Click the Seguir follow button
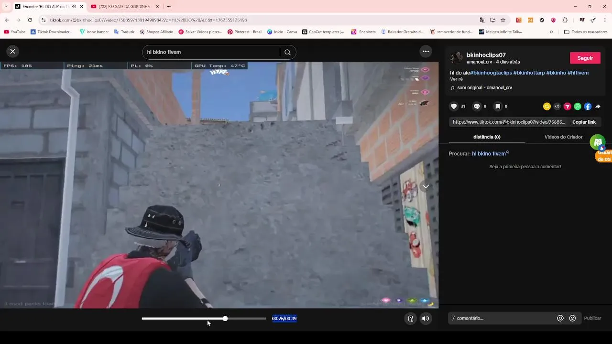Screen dimensions: 612x344 tap(585, 58)
